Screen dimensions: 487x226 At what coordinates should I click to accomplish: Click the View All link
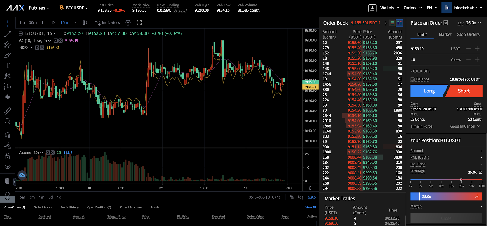[310, 207]
